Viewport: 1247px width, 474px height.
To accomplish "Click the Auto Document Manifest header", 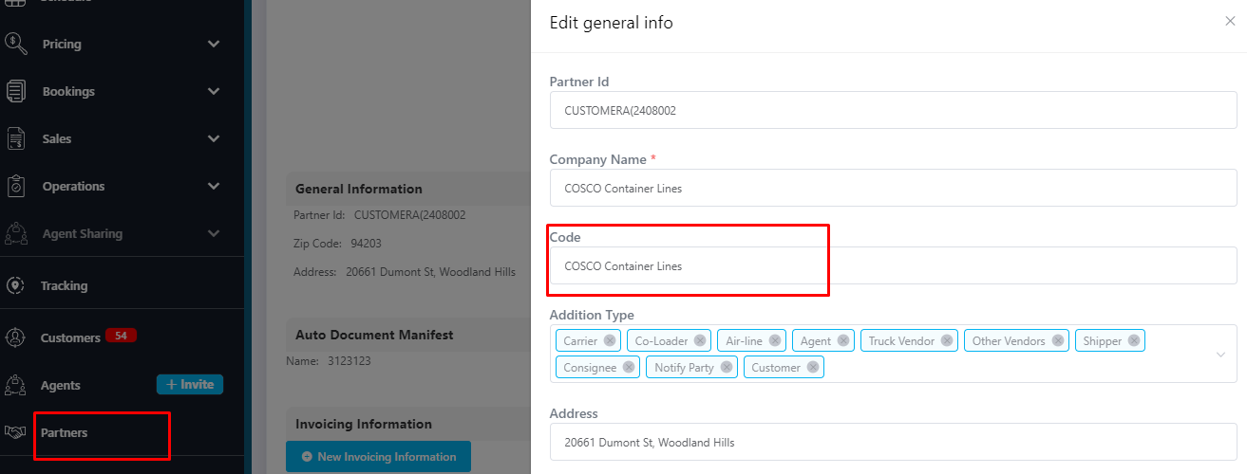I will (374, 335).
